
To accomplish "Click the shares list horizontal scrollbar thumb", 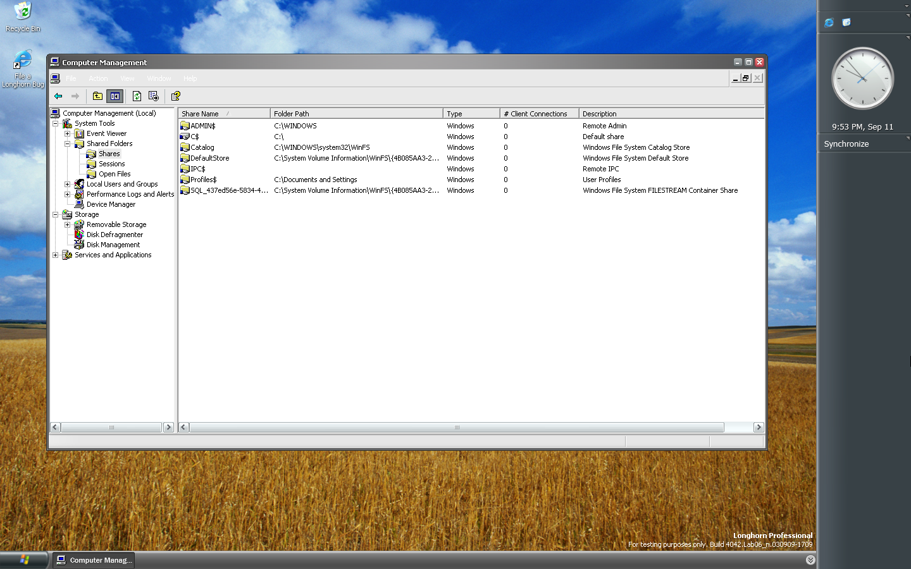I will click(457, 427).
